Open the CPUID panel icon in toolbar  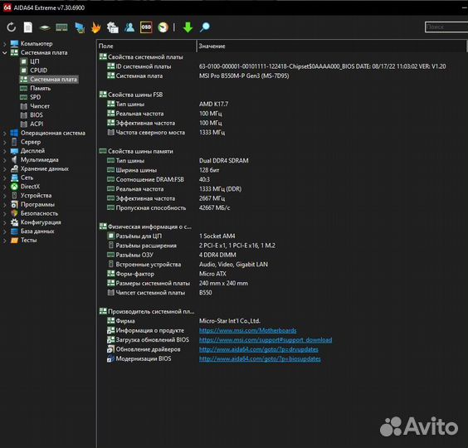(x=113, y=27)
